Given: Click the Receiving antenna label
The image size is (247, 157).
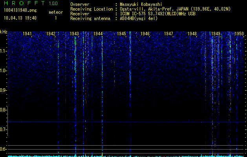Looking at the screenshot, I should [90, 18].
